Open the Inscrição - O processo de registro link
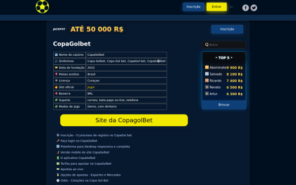 96,135
